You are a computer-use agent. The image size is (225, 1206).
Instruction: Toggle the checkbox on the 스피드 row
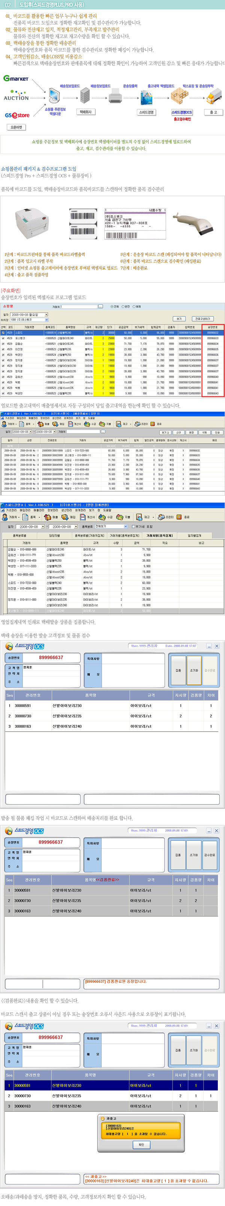[3, 333]
